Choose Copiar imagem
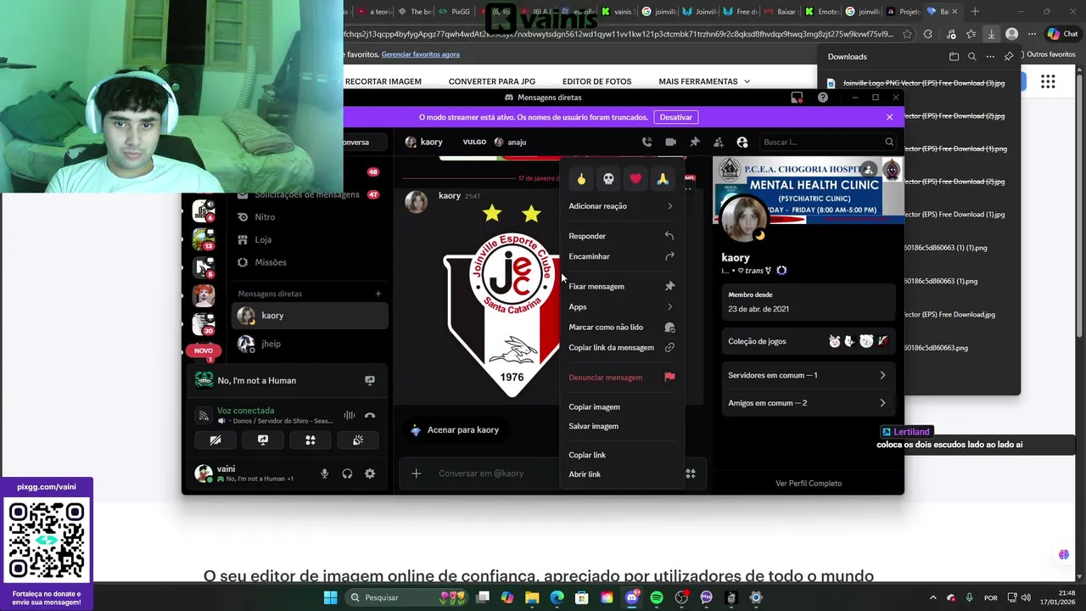The width and height of the screenshot is (1086, 611). click(621, 406)
